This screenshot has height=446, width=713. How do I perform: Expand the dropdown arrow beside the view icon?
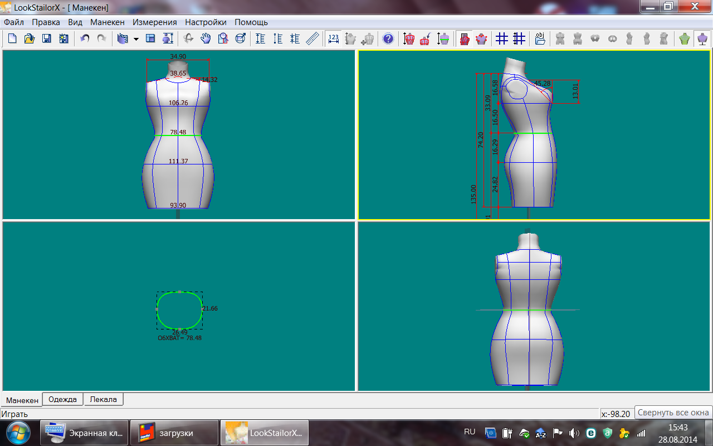coord(136,39)
